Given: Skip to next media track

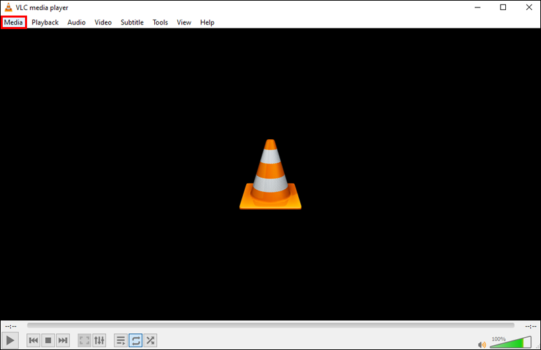Looking at the screenshot, I should pyautogui.click(x=62, y=341).
